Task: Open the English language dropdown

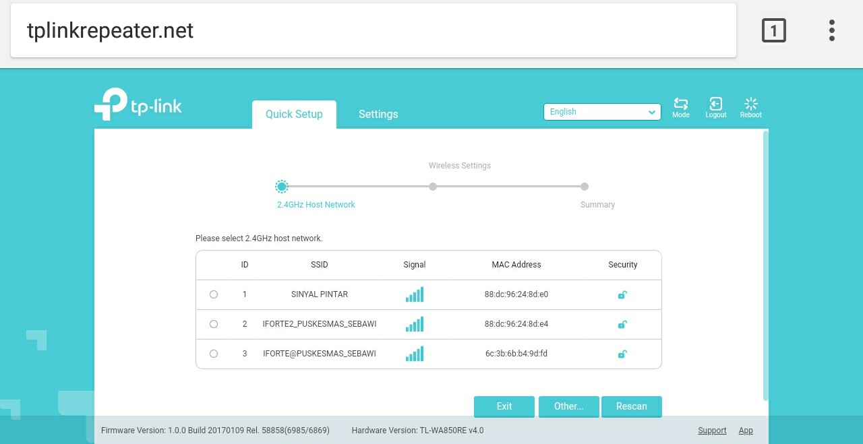Action: click(x=602, y=112)
